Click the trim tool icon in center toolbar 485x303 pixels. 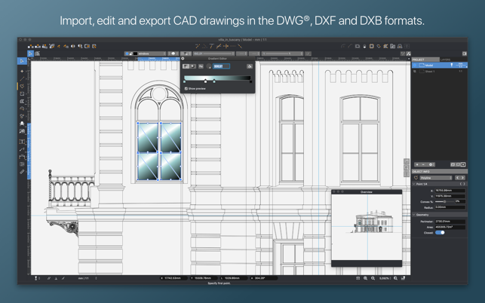(x=198, y=46)
